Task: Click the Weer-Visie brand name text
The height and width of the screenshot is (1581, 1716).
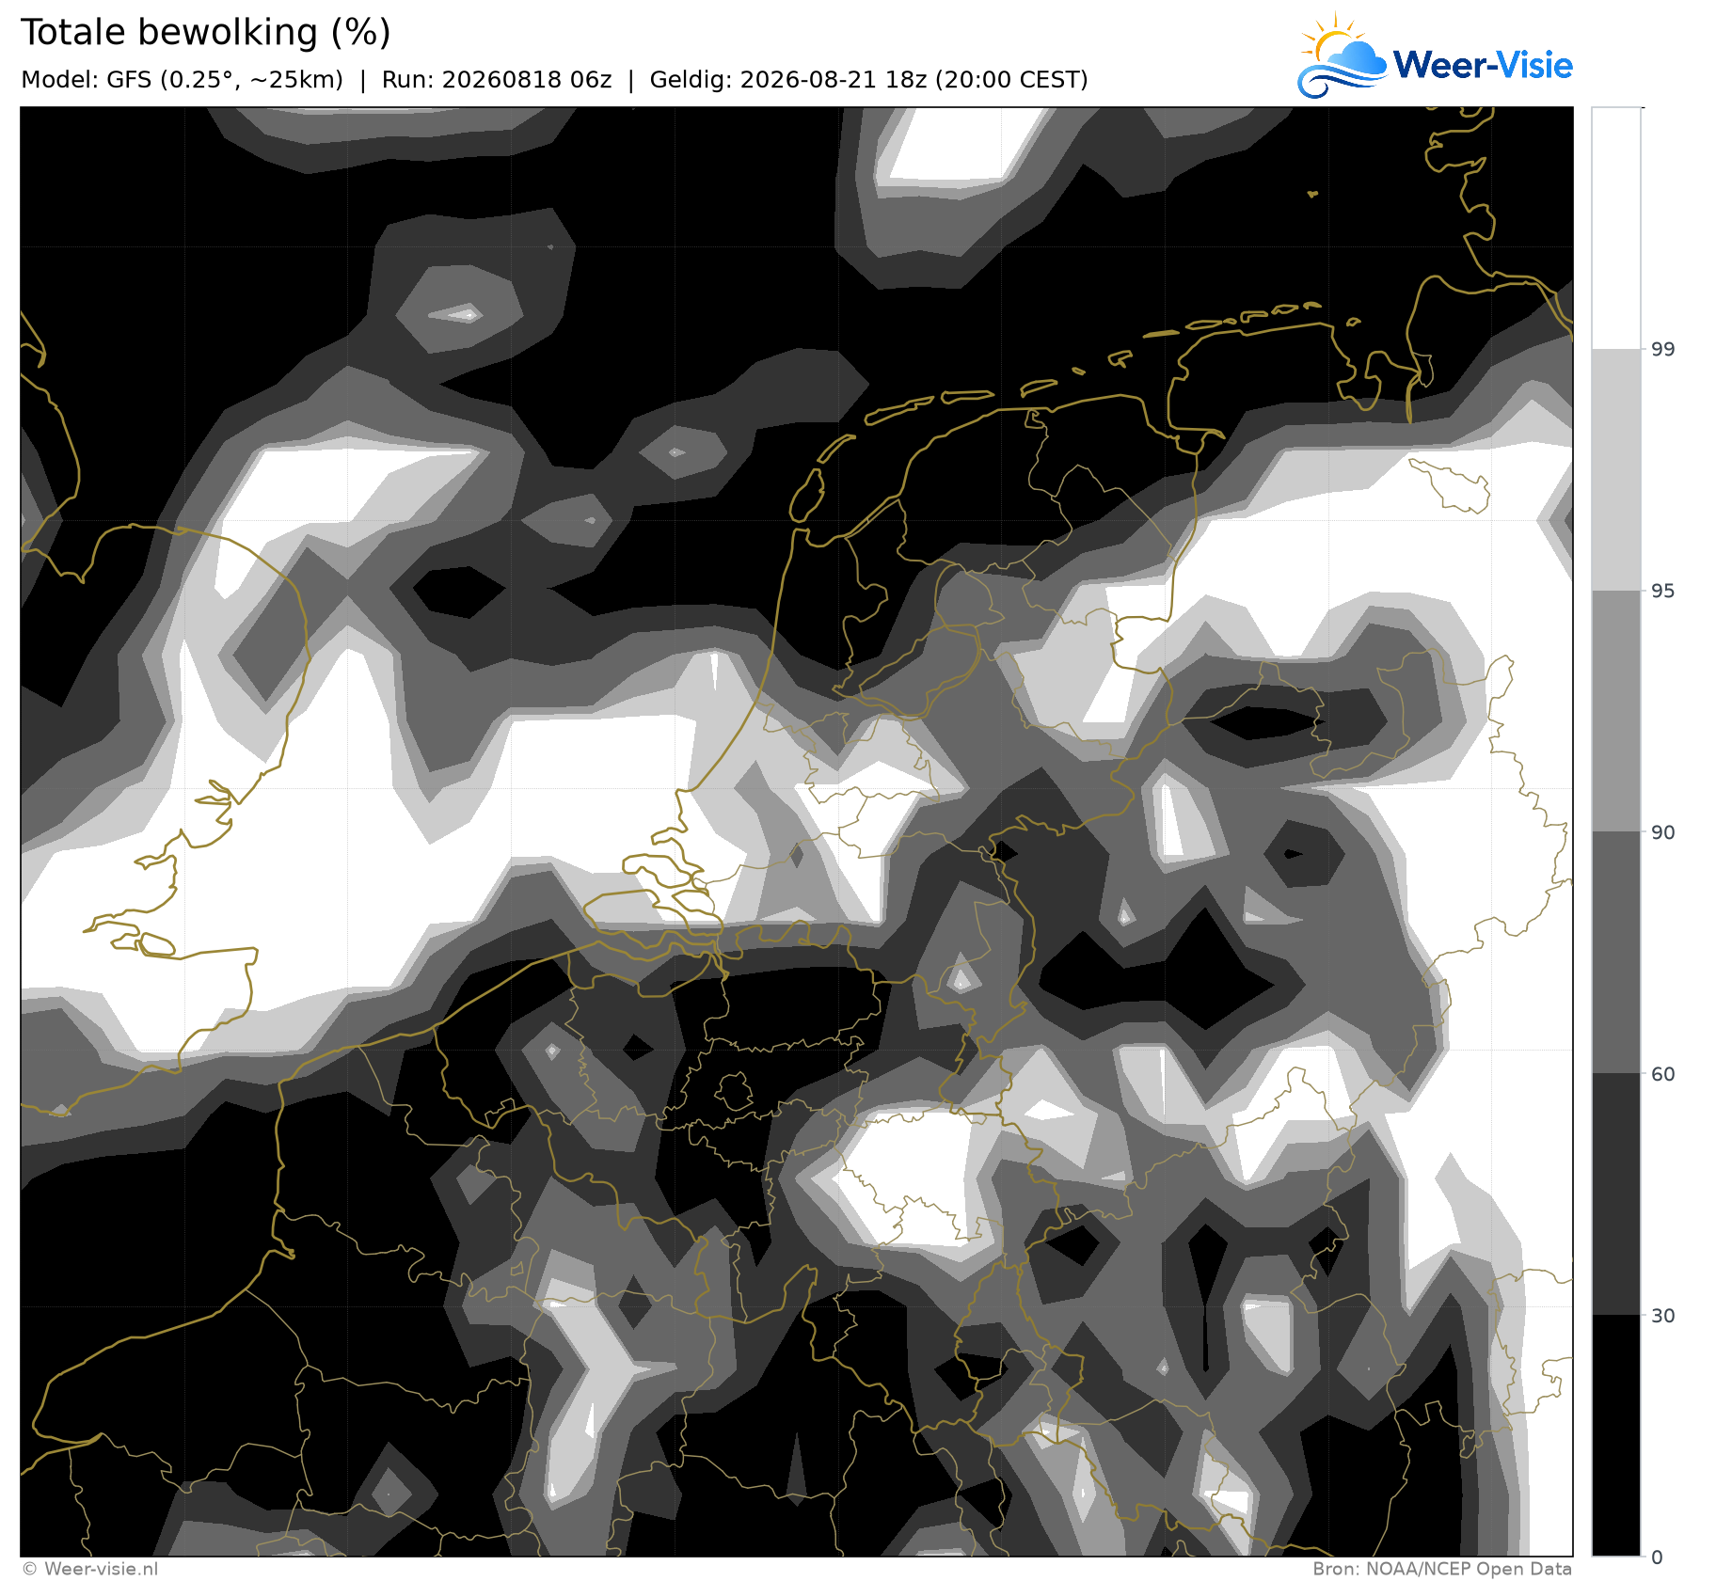Action: coord(1483,65)
